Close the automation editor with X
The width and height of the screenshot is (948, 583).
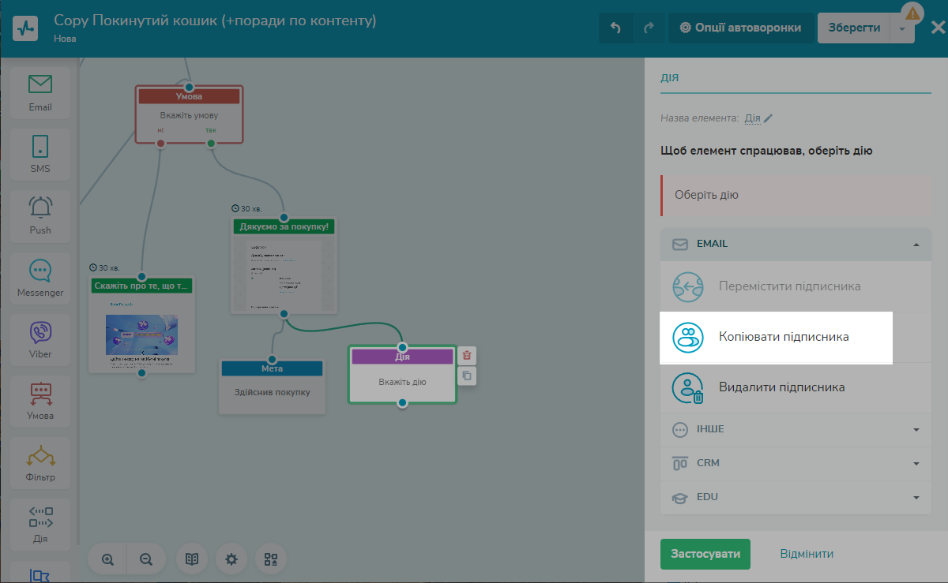coord(938,28)
